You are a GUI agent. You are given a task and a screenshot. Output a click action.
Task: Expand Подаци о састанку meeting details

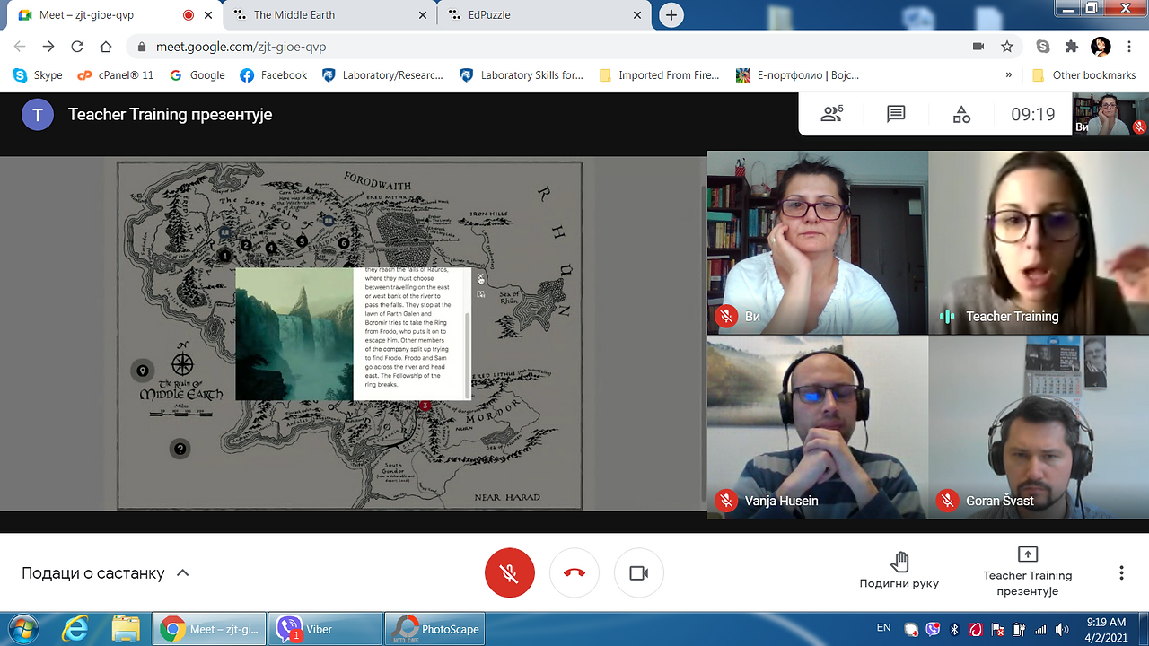[106, 572]
